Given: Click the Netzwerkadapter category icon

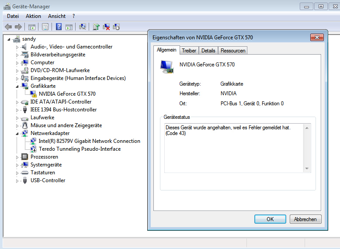Looking at the screenshot, I should [25, 133].
